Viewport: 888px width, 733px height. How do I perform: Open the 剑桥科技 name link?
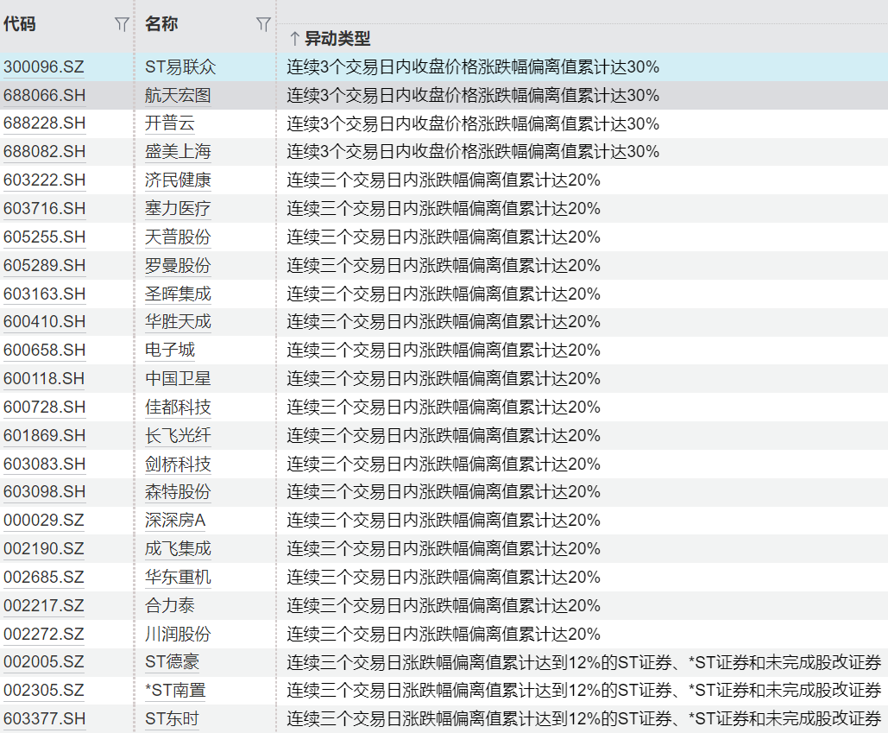point(178,464)
